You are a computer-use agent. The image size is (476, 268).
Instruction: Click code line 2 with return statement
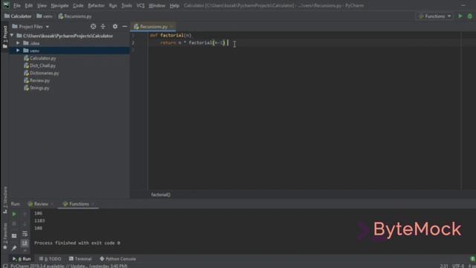click(193, 43)
